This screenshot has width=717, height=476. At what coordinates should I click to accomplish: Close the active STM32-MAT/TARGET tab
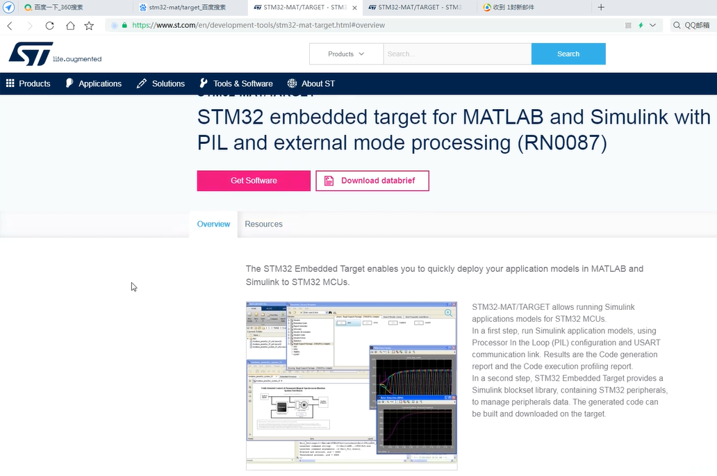(355, 8)
